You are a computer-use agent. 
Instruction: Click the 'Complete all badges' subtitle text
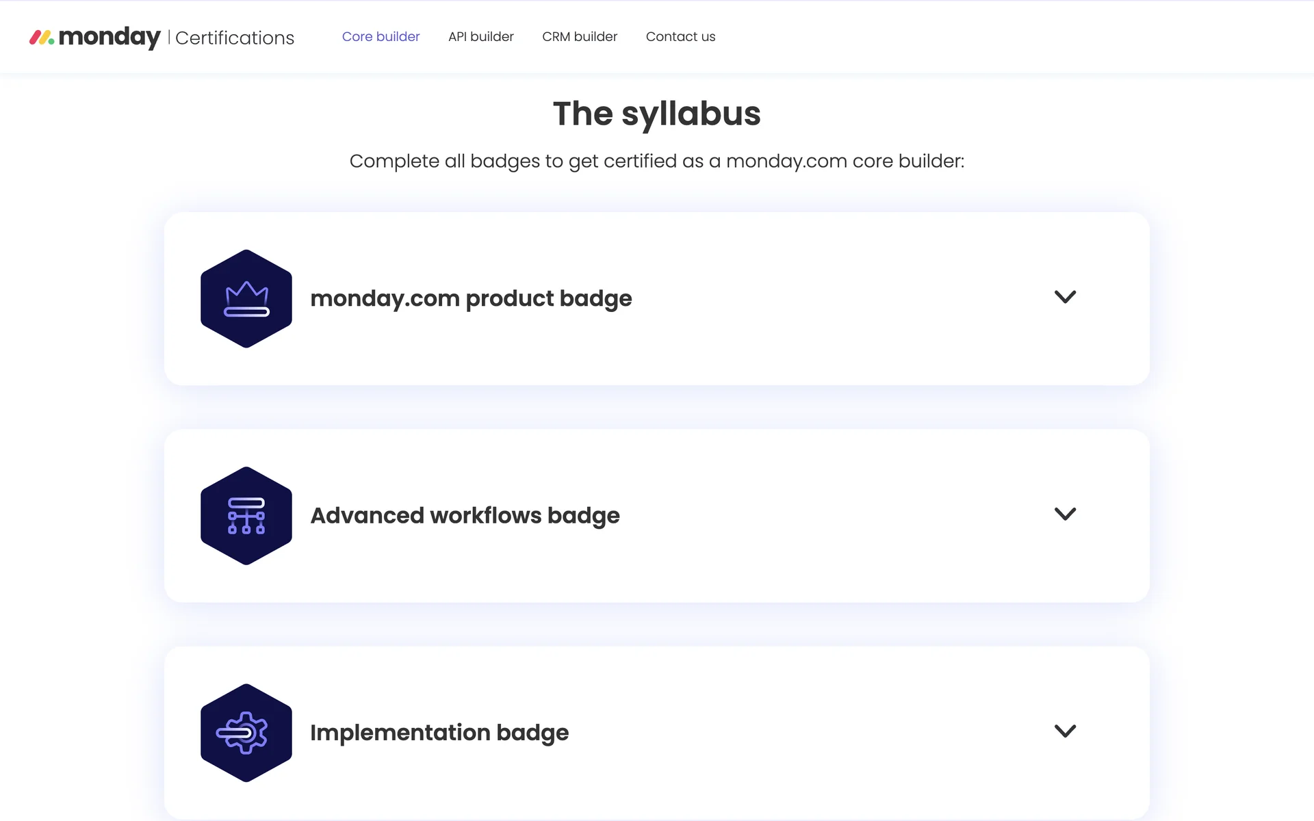(656, 161)
